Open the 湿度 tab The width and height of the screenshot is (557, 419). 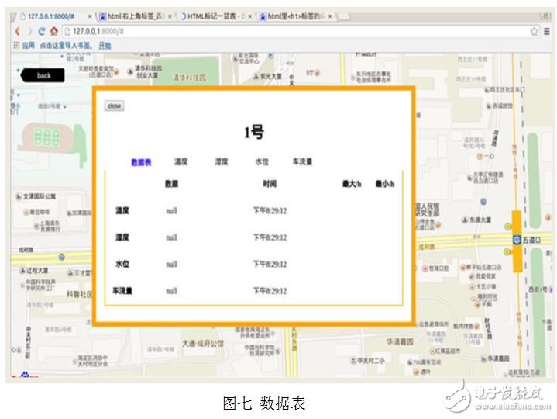click(x=222, y=162)
